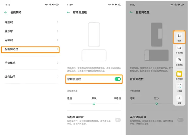Screen dimensions: 188x135
Task: Tap portrait phone preview on right screen
Action: pyautogui.click(x=156, y=34)
